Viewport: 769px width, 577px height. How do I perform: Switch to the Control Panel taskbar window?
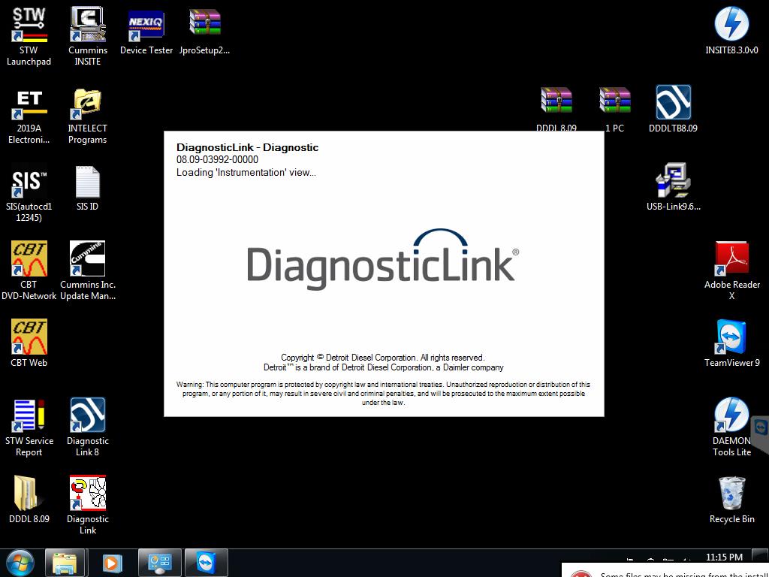(x=160, y=563)
